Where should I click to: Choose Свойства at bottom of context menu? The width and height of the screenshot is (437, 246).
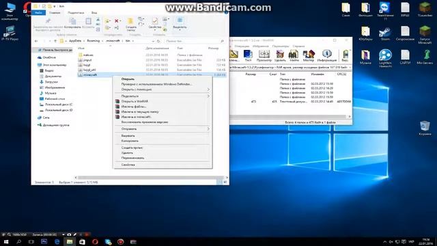click(128, 165)
